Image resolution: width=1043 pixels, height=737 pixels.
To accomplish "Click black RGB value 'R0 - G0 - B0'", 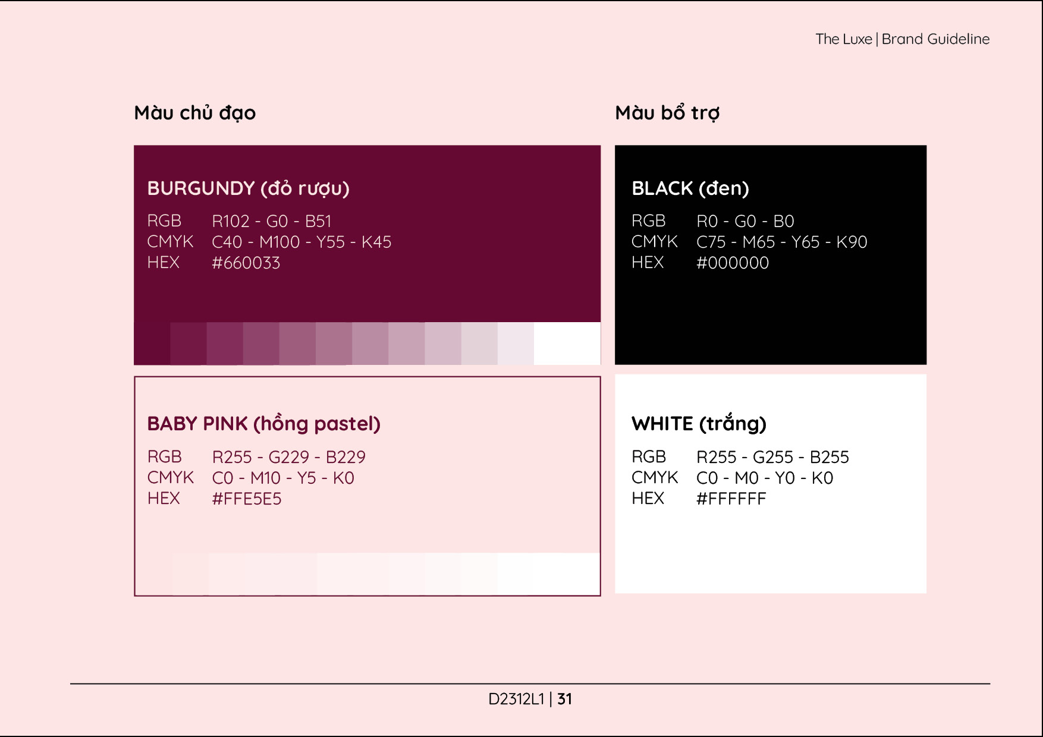I will [x=745, y=221].
